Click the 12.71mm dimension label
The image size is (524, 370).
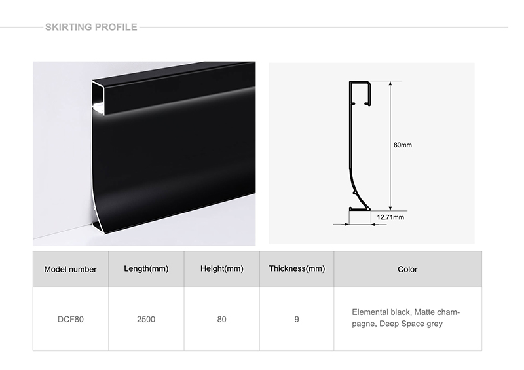click(x=390, y=216)
